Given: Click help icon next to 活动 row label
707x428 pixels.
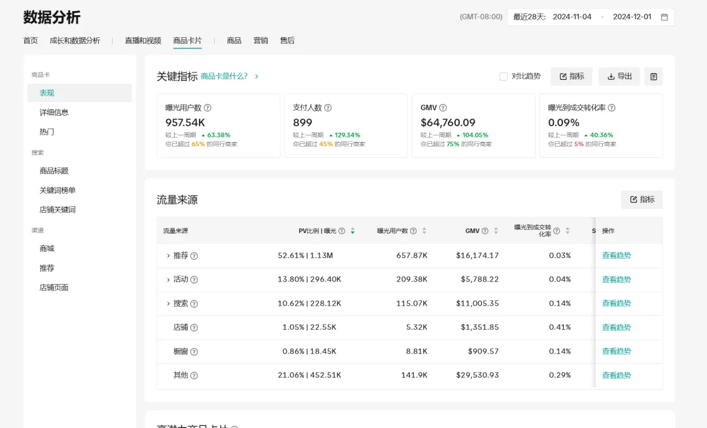Looking at the screenshot, I should click(x=194, y=280).
